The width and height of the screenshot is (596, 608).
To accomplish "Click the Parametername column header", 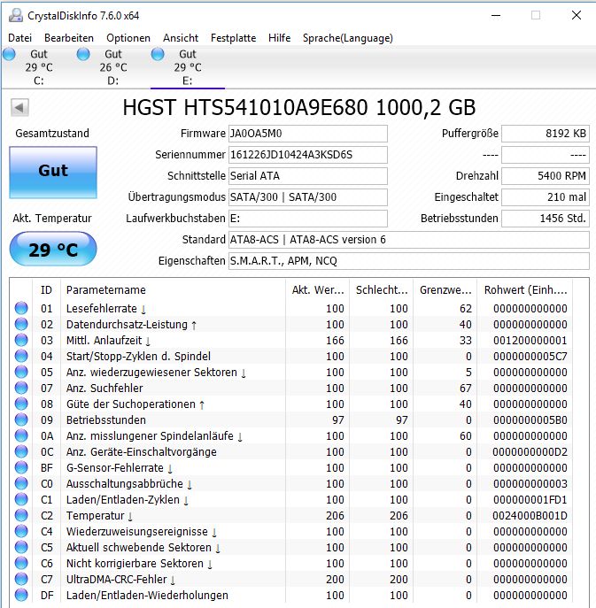I will pos(173,289).
